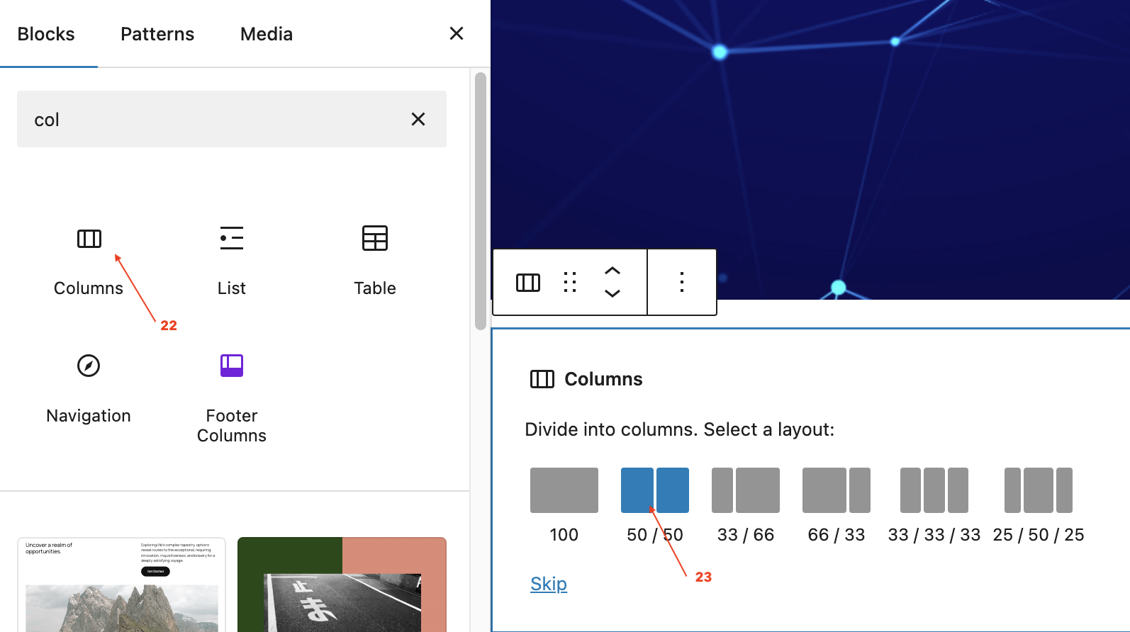Screen dimensions: 1130x632
Task: Click the Skip link
Action: pos(549,584)
